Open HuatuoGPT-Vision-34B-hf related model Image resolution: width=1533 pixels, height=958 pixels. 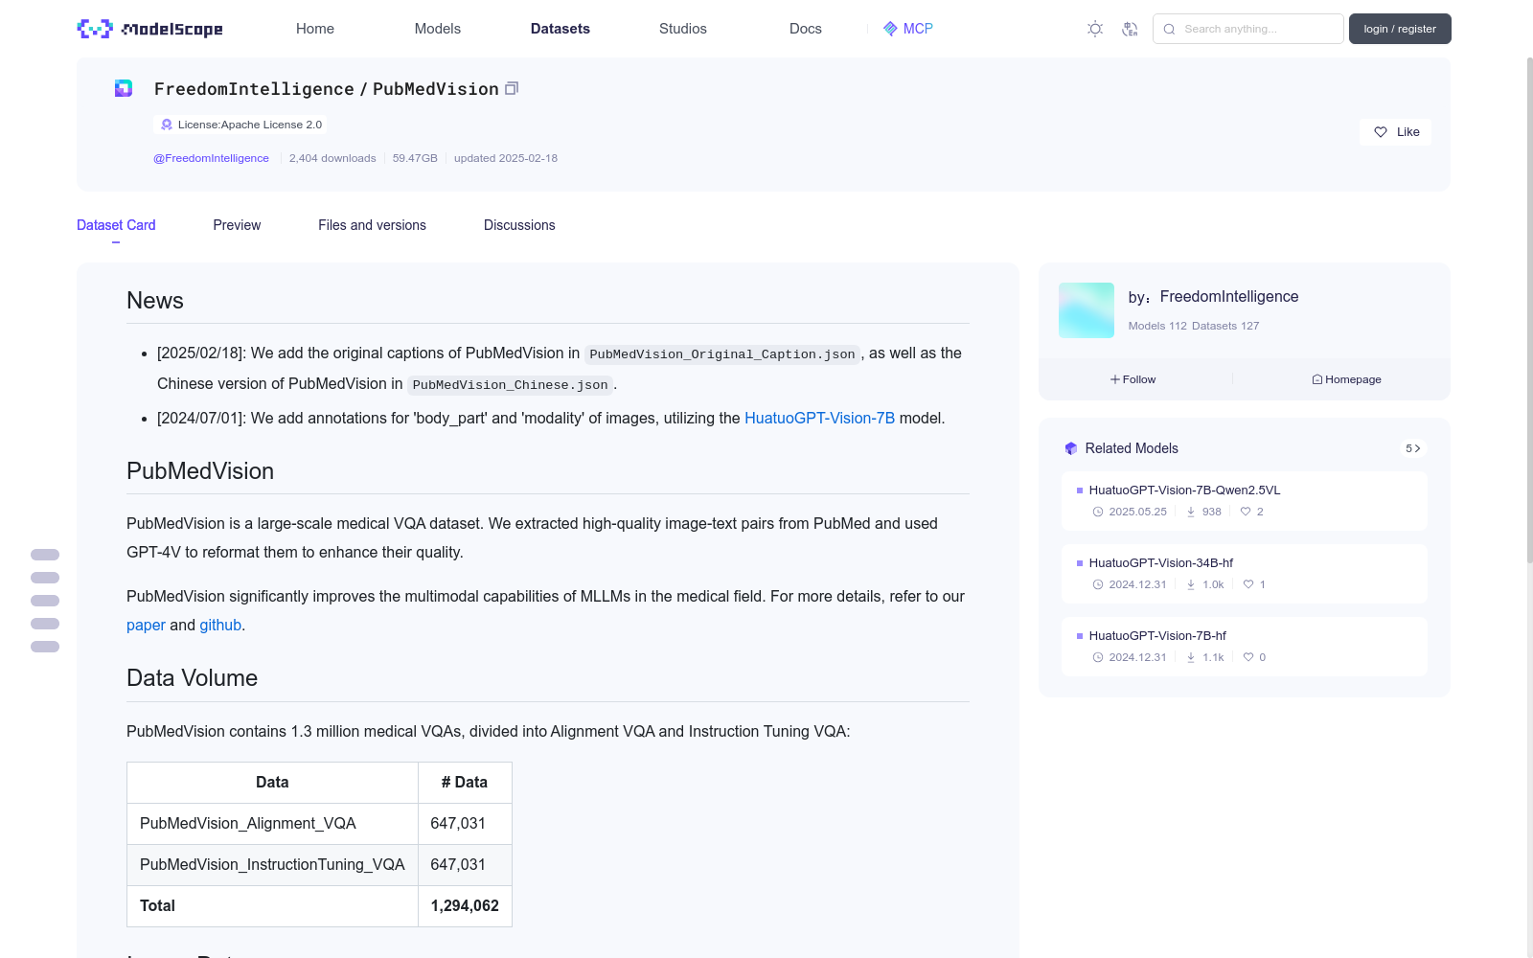[x=1244, y=574]
